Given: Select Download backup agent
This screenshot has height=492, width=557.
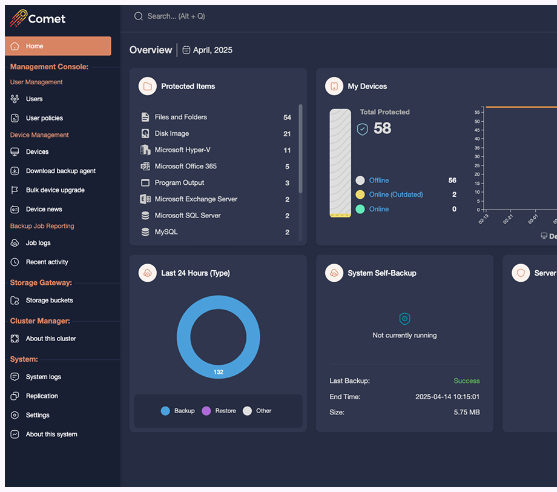Looking at the screenshot, I should [x=61, y=171].
